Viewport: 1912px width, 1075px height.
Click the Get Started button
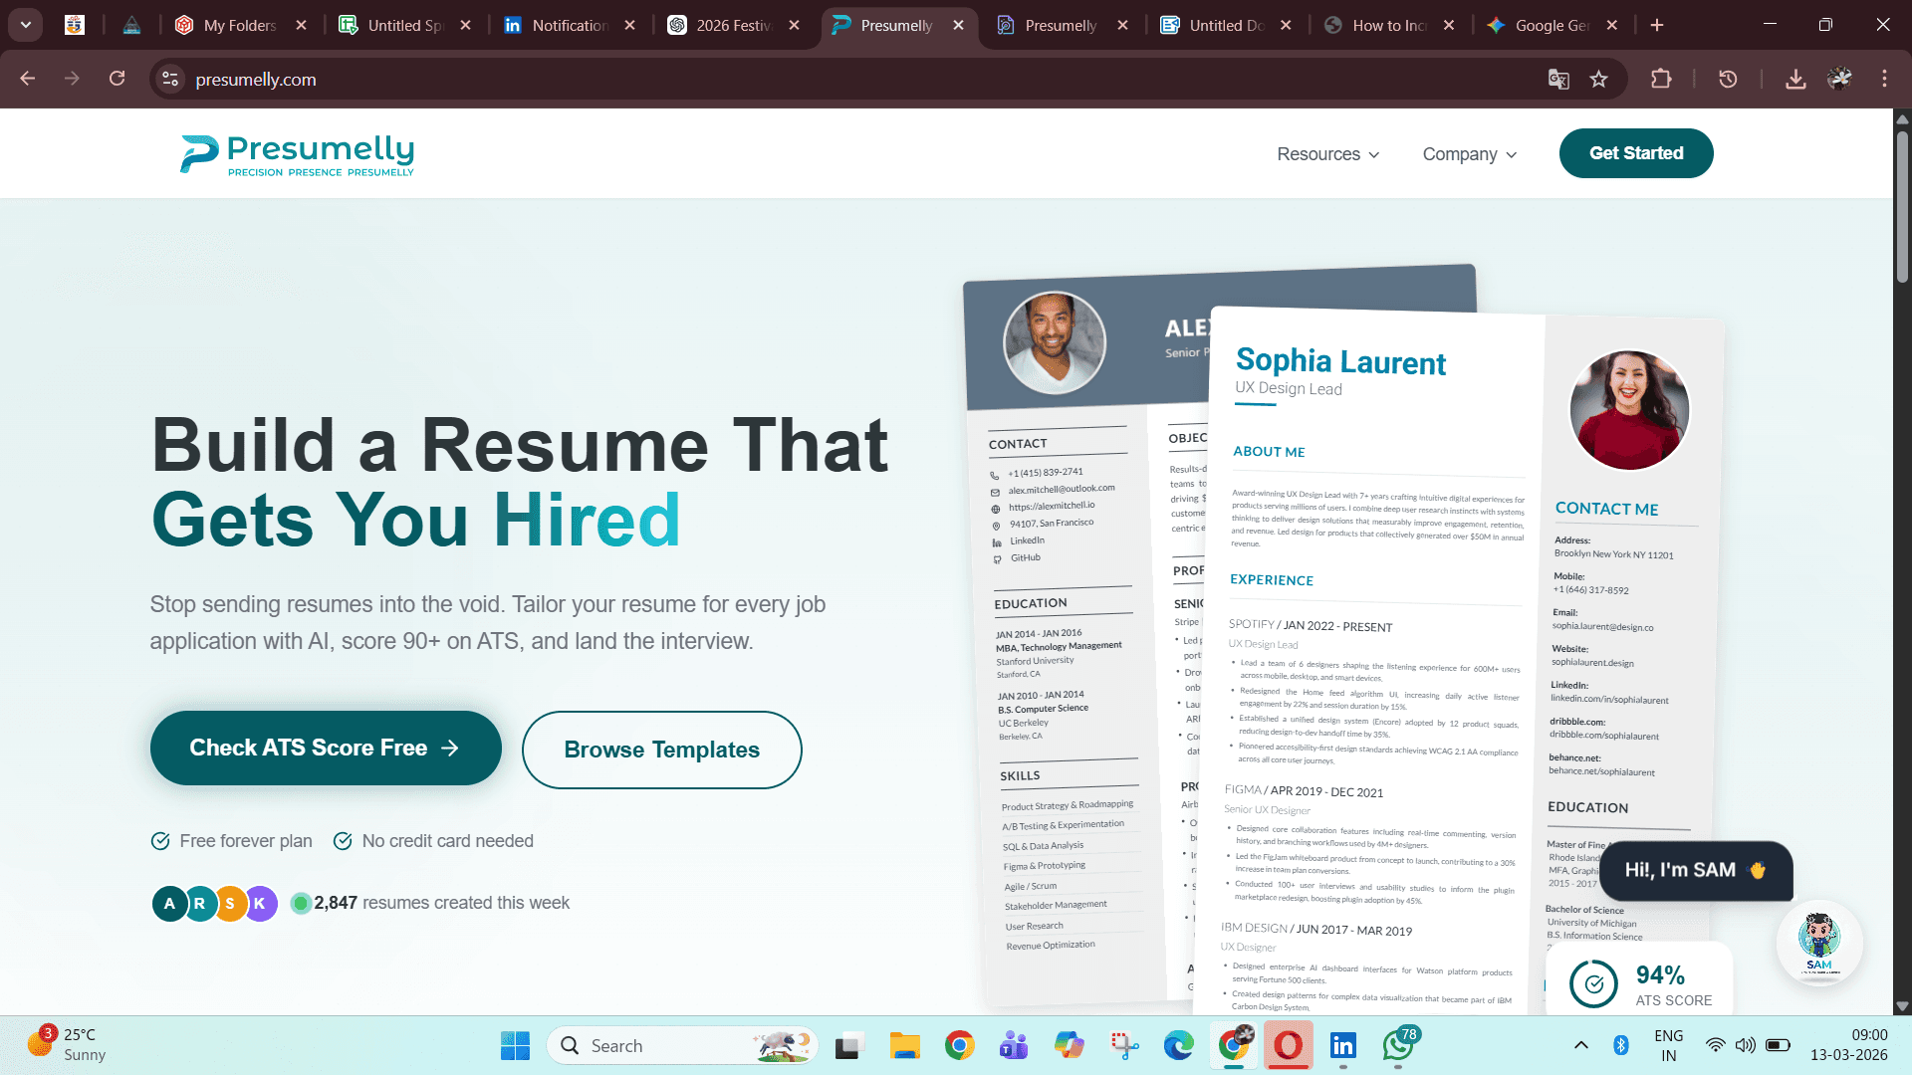(1636, 153)
